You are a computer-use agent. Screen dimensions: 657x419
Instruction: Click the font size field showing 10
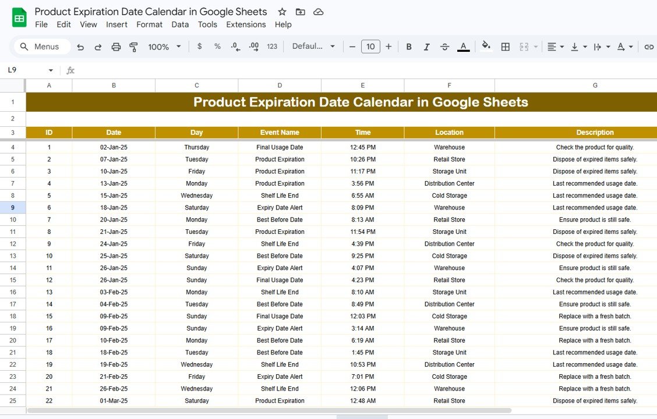[x=370, y=47]
